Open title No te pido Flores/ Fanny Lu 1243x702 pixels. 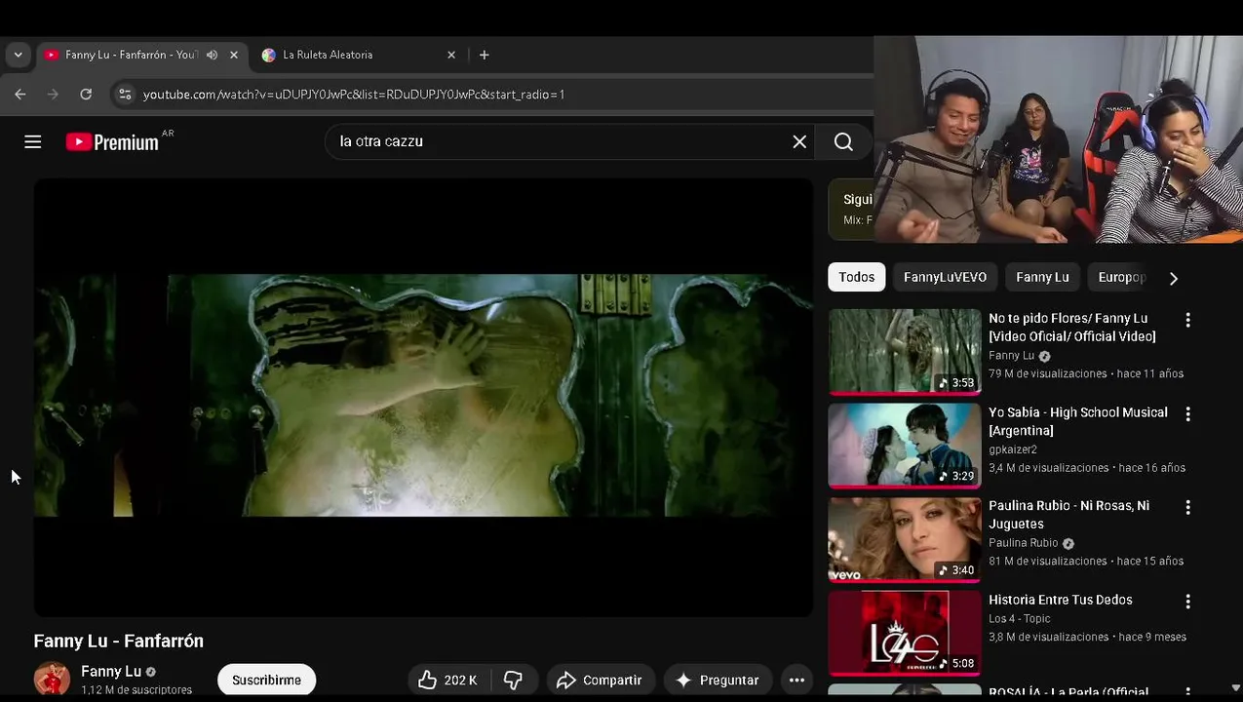tap(1072, 328)
